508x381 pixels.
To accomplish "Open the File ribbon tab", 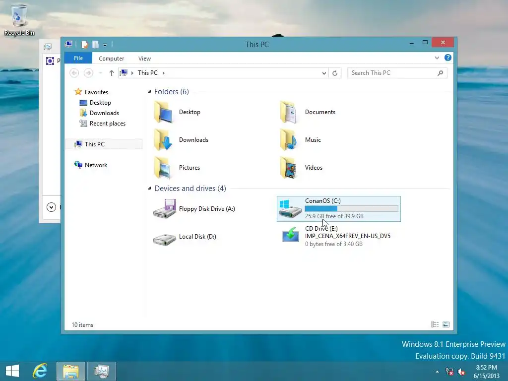I will [x=78, y=58].
